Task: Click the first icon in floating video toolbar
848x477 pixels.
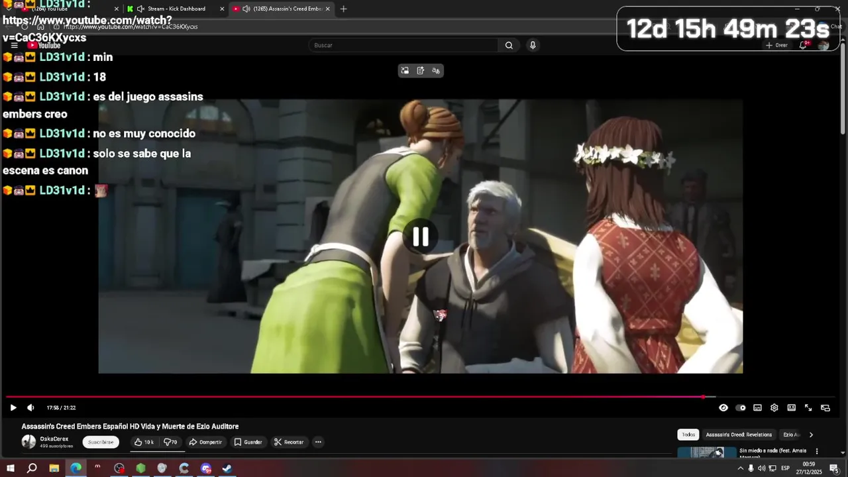Action: [x=405, y=70]
